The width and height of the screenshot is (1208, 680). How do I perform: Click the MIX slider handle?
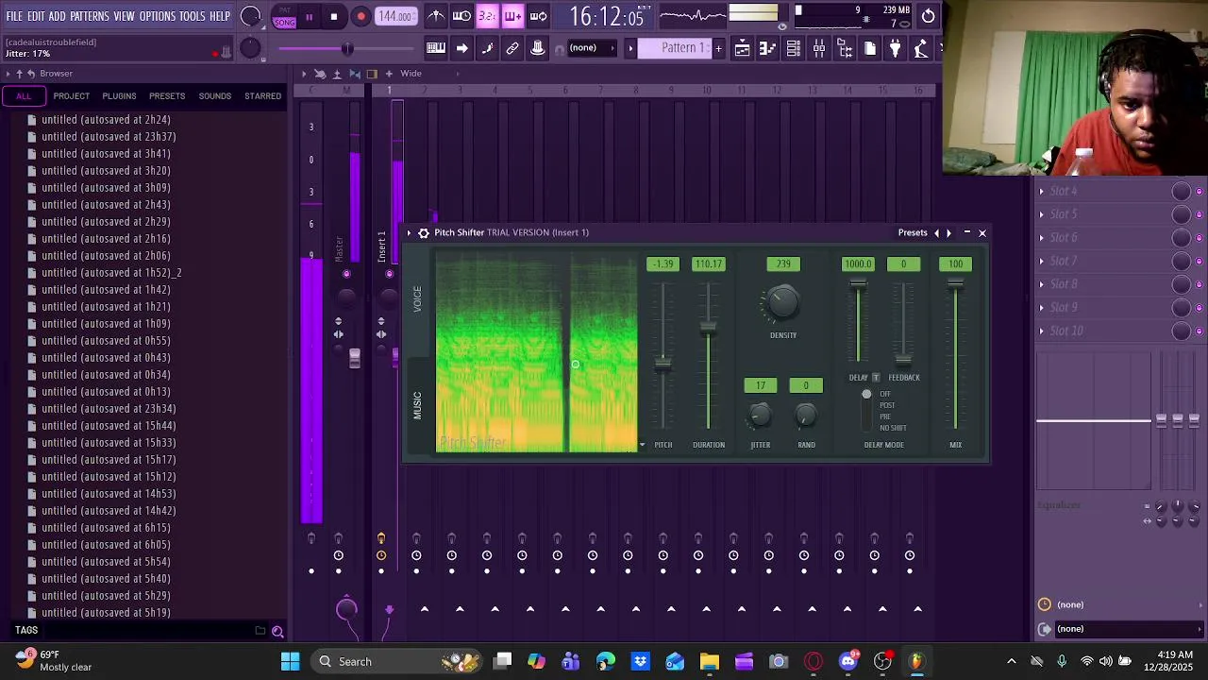coord(955,282)
